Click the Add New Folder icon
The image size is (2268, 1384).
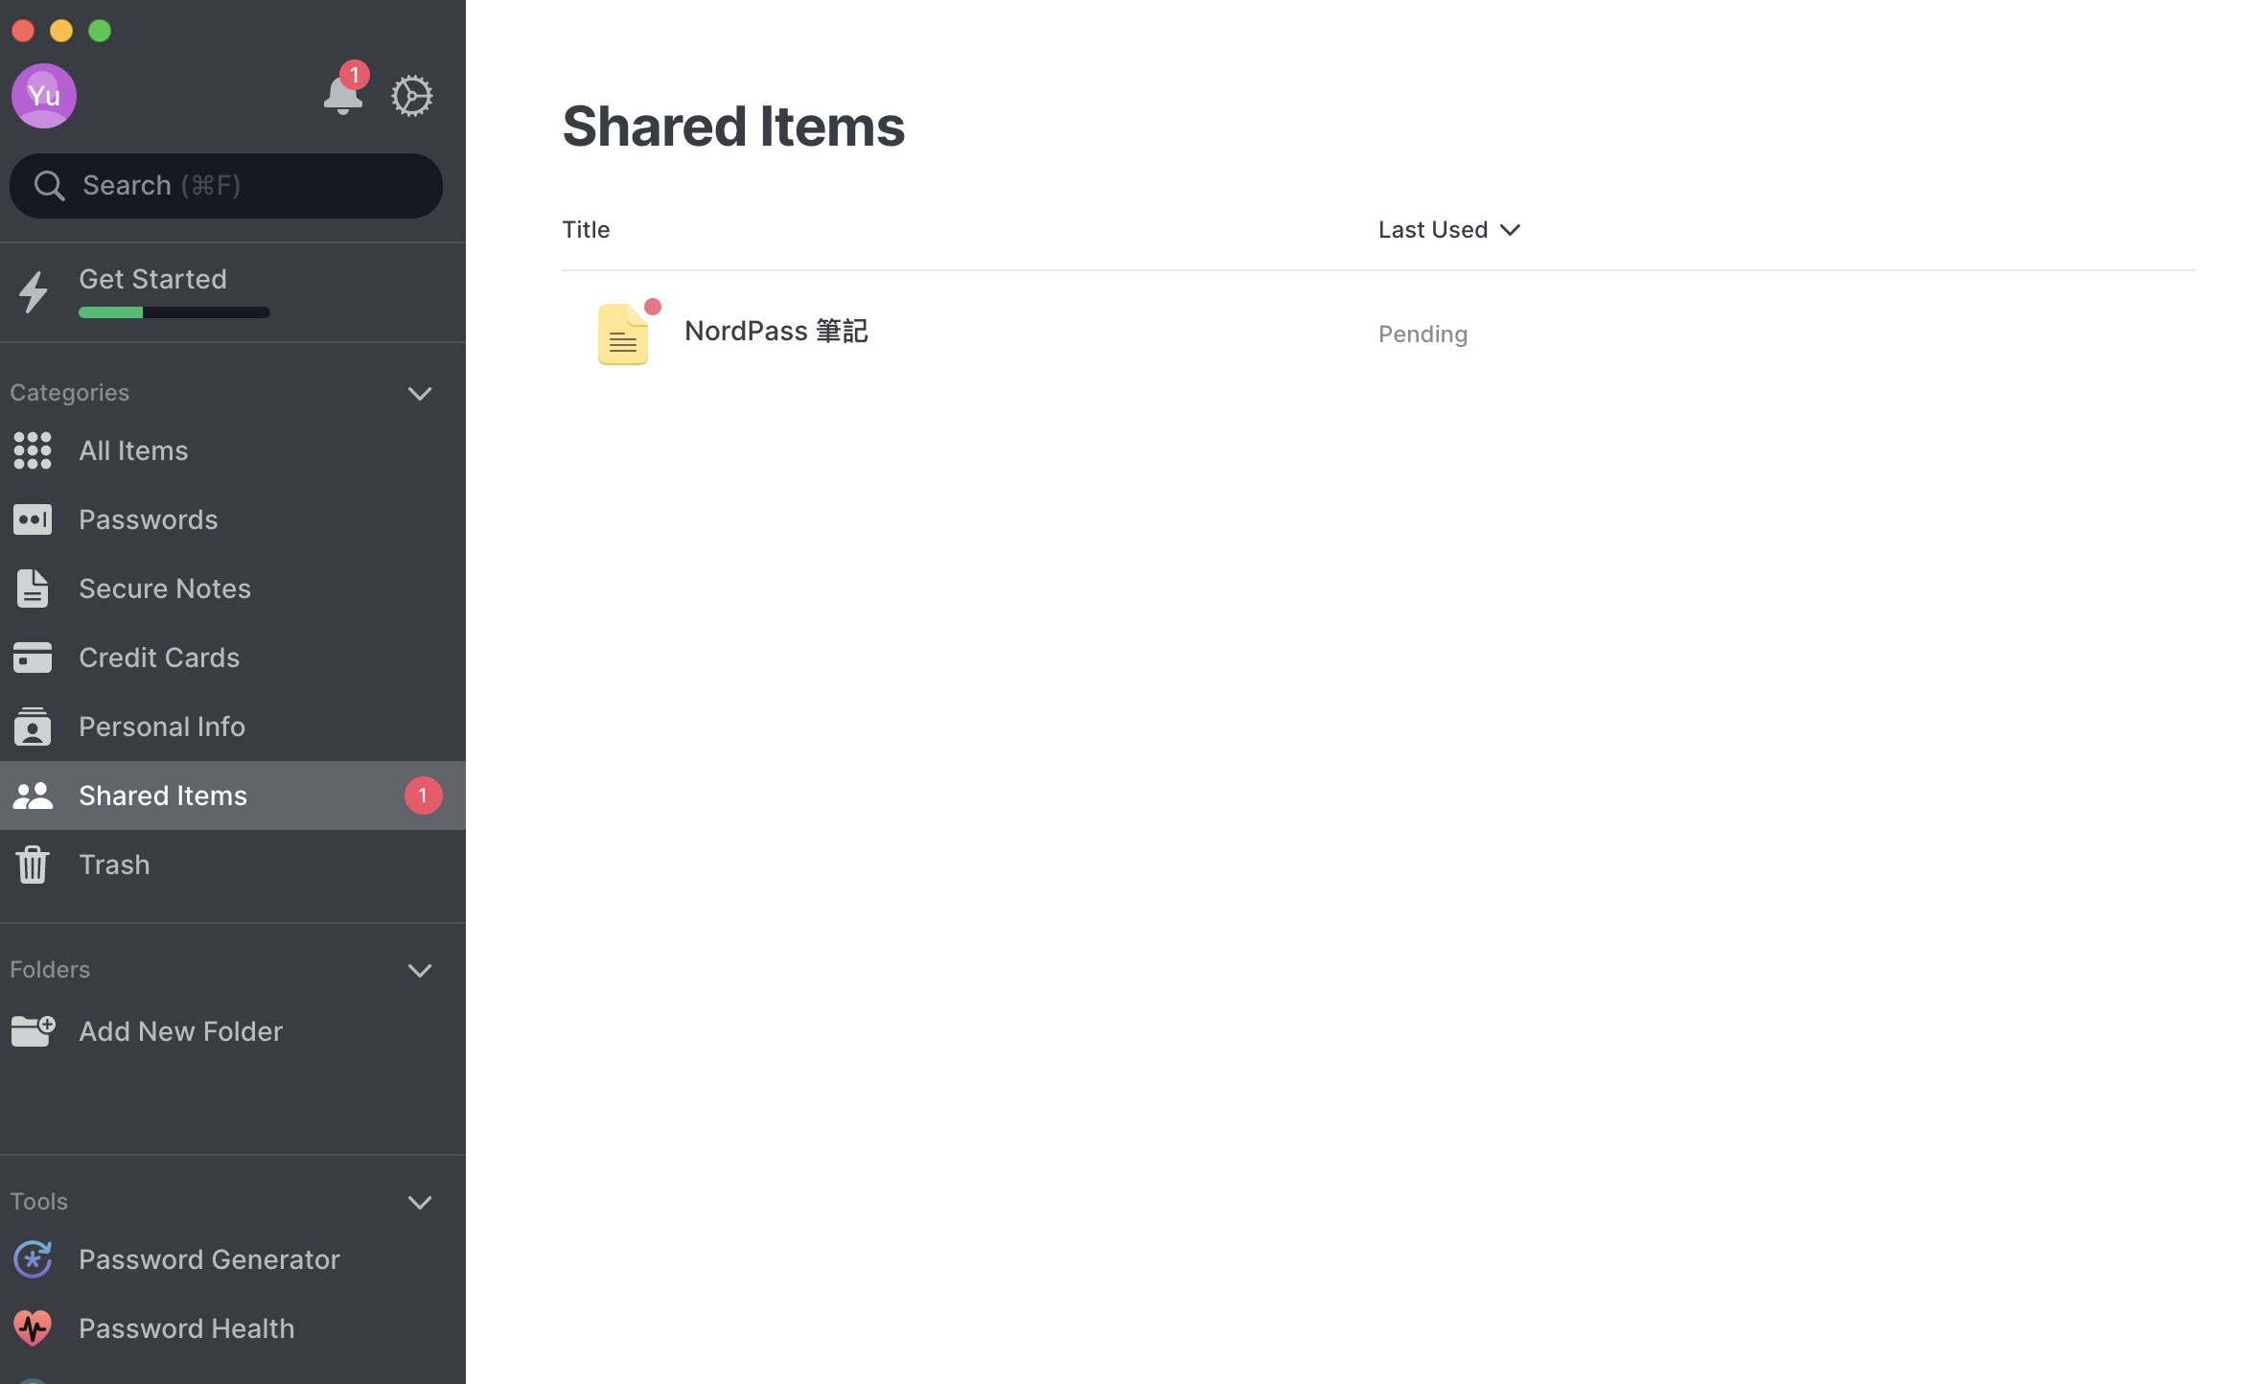[34, 1031]
